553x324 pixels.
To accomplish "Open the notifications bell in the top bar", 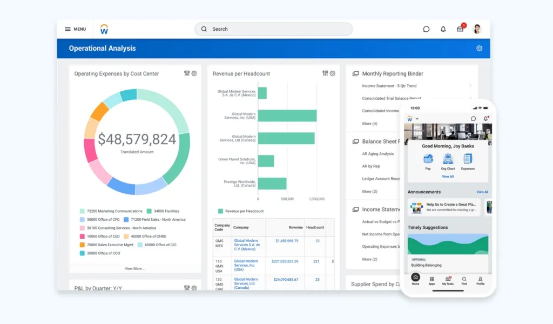I will tap(443, 29).
